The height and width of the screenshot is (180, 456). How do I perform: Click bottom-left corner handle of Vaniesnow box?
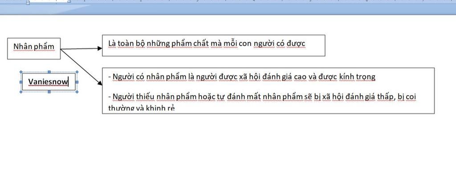21,92
